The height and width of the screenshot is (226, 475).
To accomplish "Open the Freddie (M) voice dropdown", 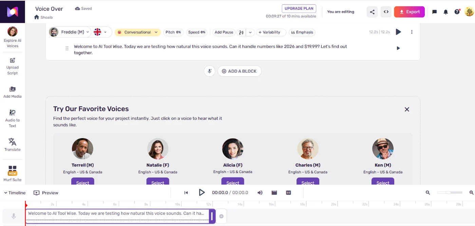I will tap(71, 32).
